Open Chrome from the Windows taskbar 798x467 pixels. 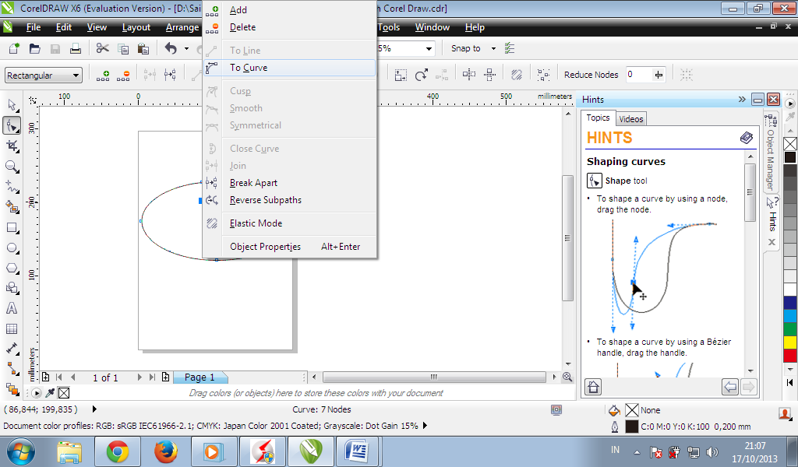(118, 451)
